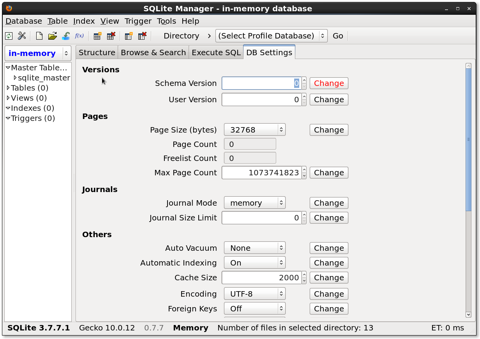The image size is (480, 339).
Task: Switch to the Structure tab
Action: [x=97, y=52]
